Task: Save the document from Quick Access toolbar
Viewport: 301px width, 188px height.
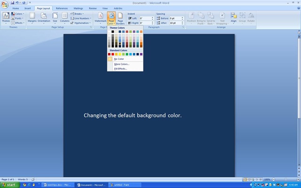Action: tap(13, 3)
